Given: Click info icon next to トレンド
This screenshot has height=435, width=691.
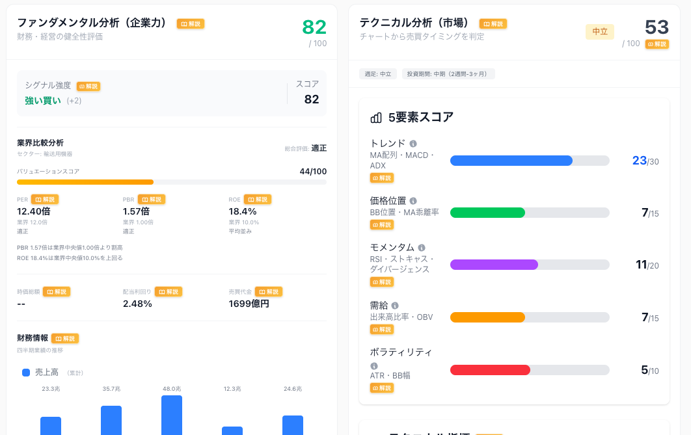Looking at the screenshot, I should pos(413,144).
